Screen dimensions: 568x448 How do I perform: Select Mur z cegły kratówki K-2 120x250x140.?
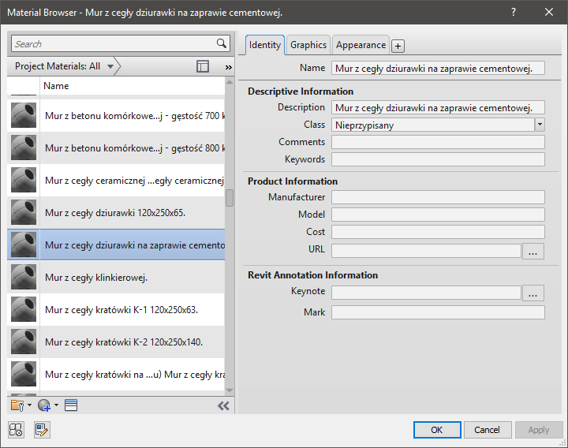point(116,342)
